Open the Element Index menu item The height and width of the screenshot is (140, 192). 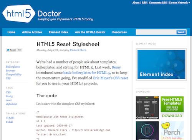coord(58,32)
